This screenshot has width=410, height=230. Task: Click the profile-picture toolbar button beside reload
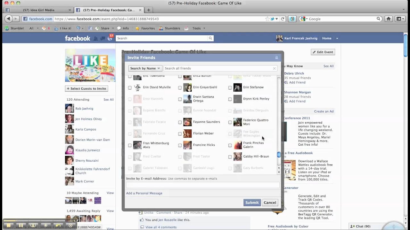click(292, 19)
